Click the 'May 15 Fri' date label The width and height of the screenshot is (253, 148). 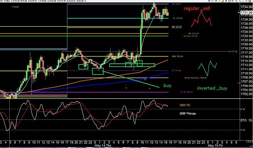click(x=215, y=146)
